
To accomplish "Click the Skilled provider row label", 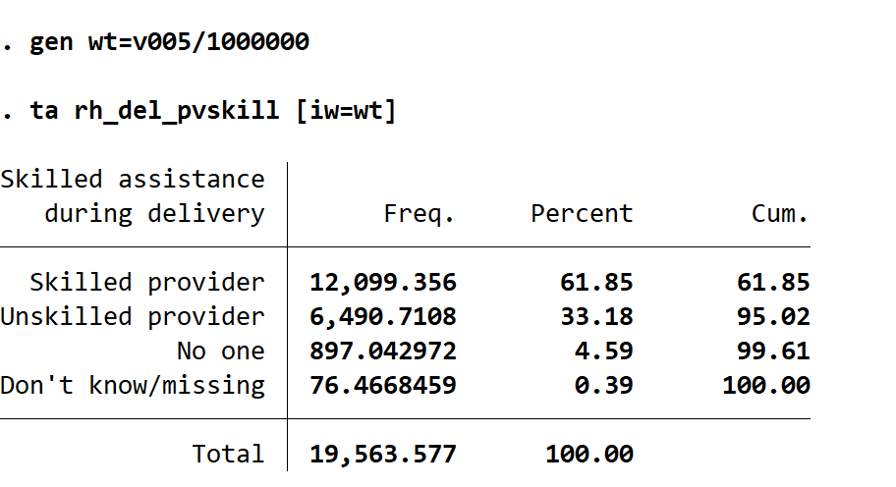I will (x=147, y=283).
